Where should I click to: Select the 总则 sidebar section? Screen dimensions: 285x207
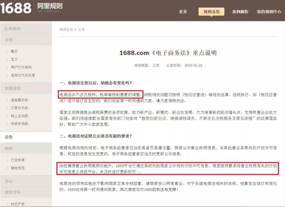26,40
